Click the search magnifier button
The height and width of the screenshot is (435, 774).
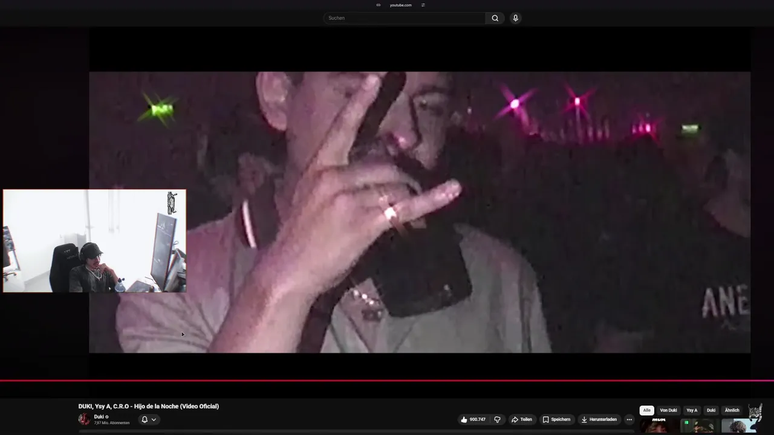[495, 18]
